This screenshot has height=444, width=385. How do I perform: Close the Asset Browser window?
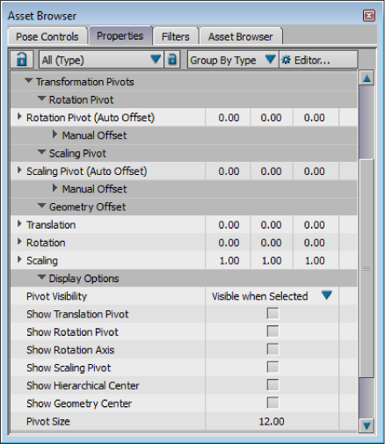(368, 15)
